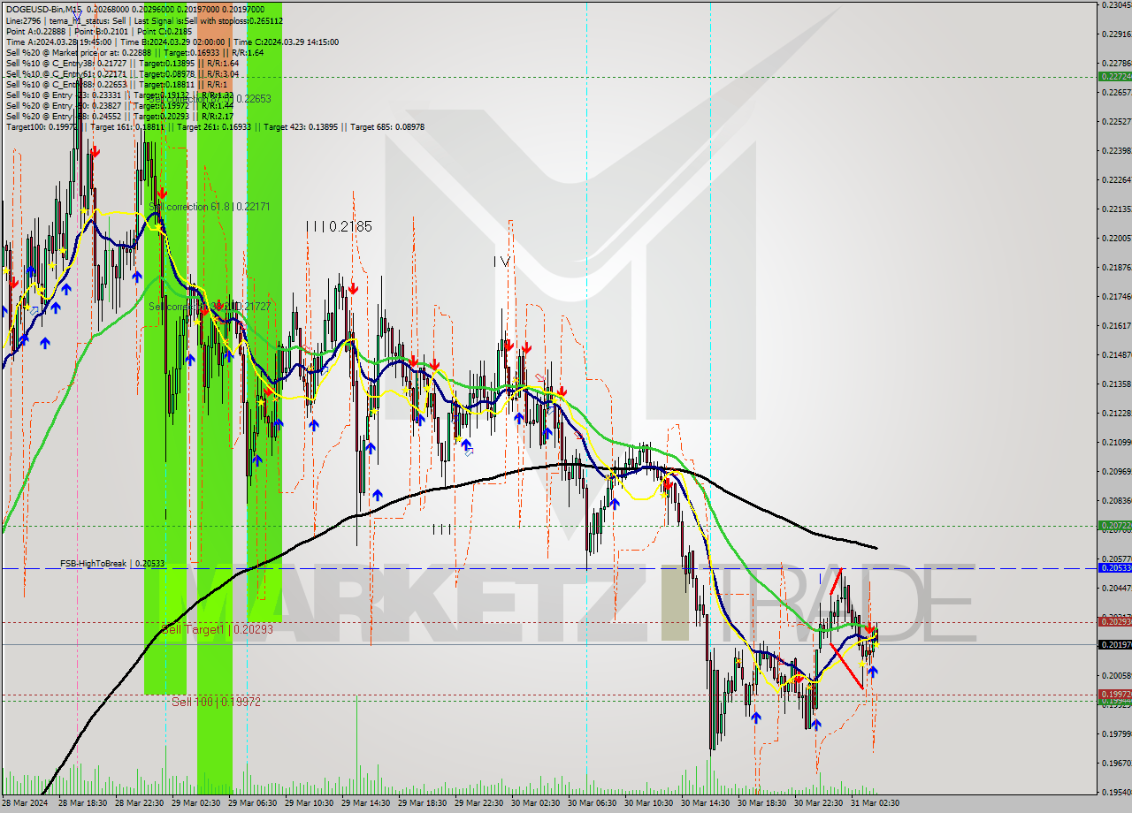Click the '29 Mar 18:30' time axis label
The width and height of the screenshot is (1132, 813).
423,803
